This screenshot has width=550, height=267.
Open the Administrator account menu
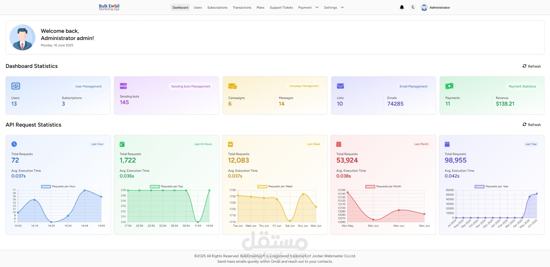[x=440, y=7]
